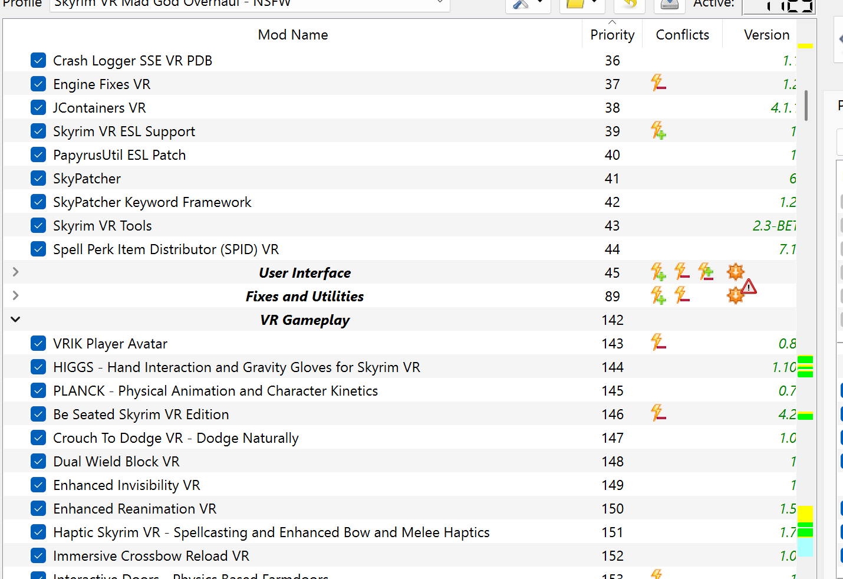Toggle Skyrim VR Tools checkbox
The image size is (843, 579).
38,225
